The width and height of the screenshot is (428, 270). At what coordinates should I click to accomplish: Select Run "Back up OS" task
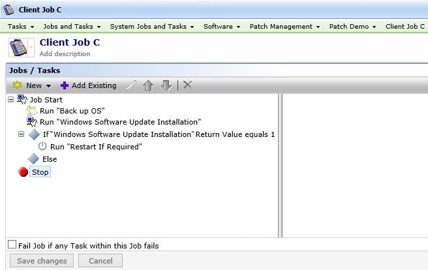[x=72, y=111]
